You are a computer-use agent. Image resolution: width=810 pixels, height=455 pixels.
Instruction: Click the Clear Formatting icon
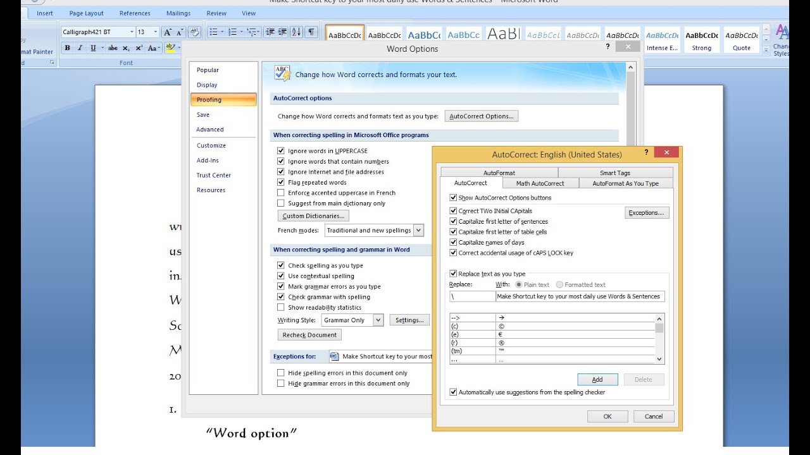194,32
